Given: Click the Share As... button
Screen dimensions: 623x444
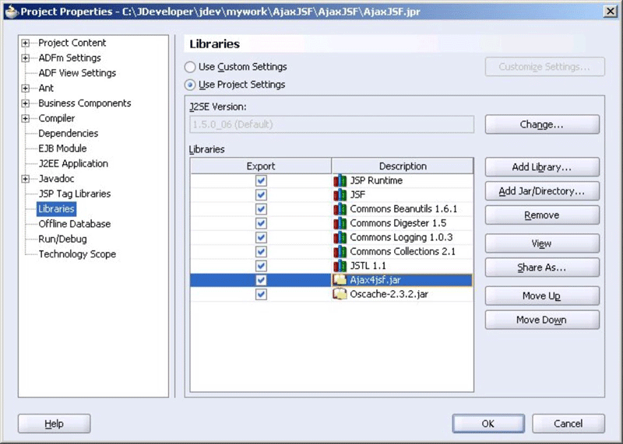Looking at the screenshot, I should coord(542,267).
